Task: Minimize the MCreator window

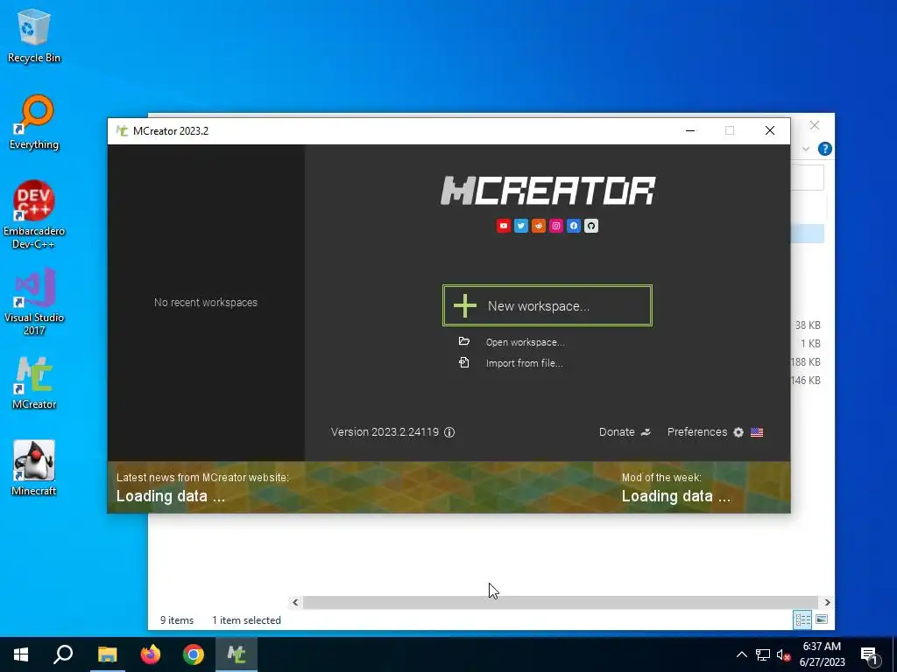Action: tap(690, 131)
